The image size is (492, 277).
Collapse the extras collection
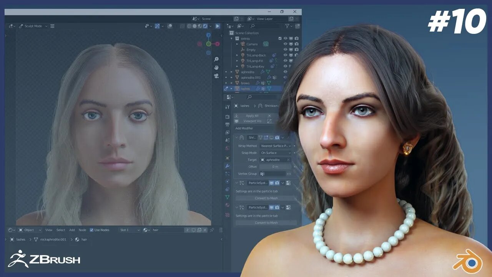click(232, 38)
